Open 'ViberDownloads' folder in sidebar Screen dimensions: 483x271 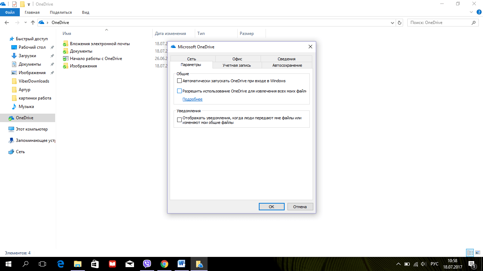[x=34, y=81]
